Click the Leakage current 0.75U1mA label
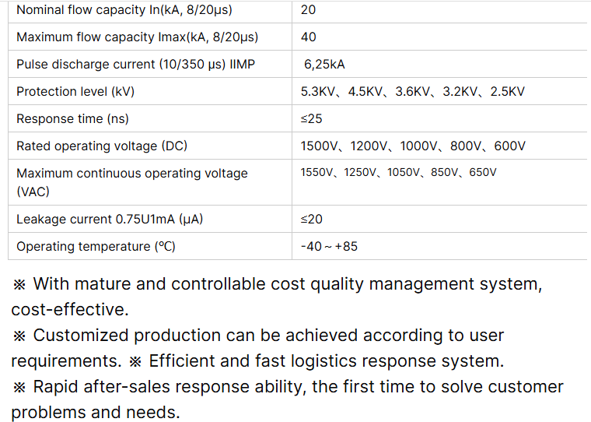 click(110, 220)
